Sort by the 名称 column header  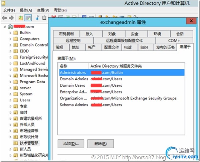click(x=73, y=66)
